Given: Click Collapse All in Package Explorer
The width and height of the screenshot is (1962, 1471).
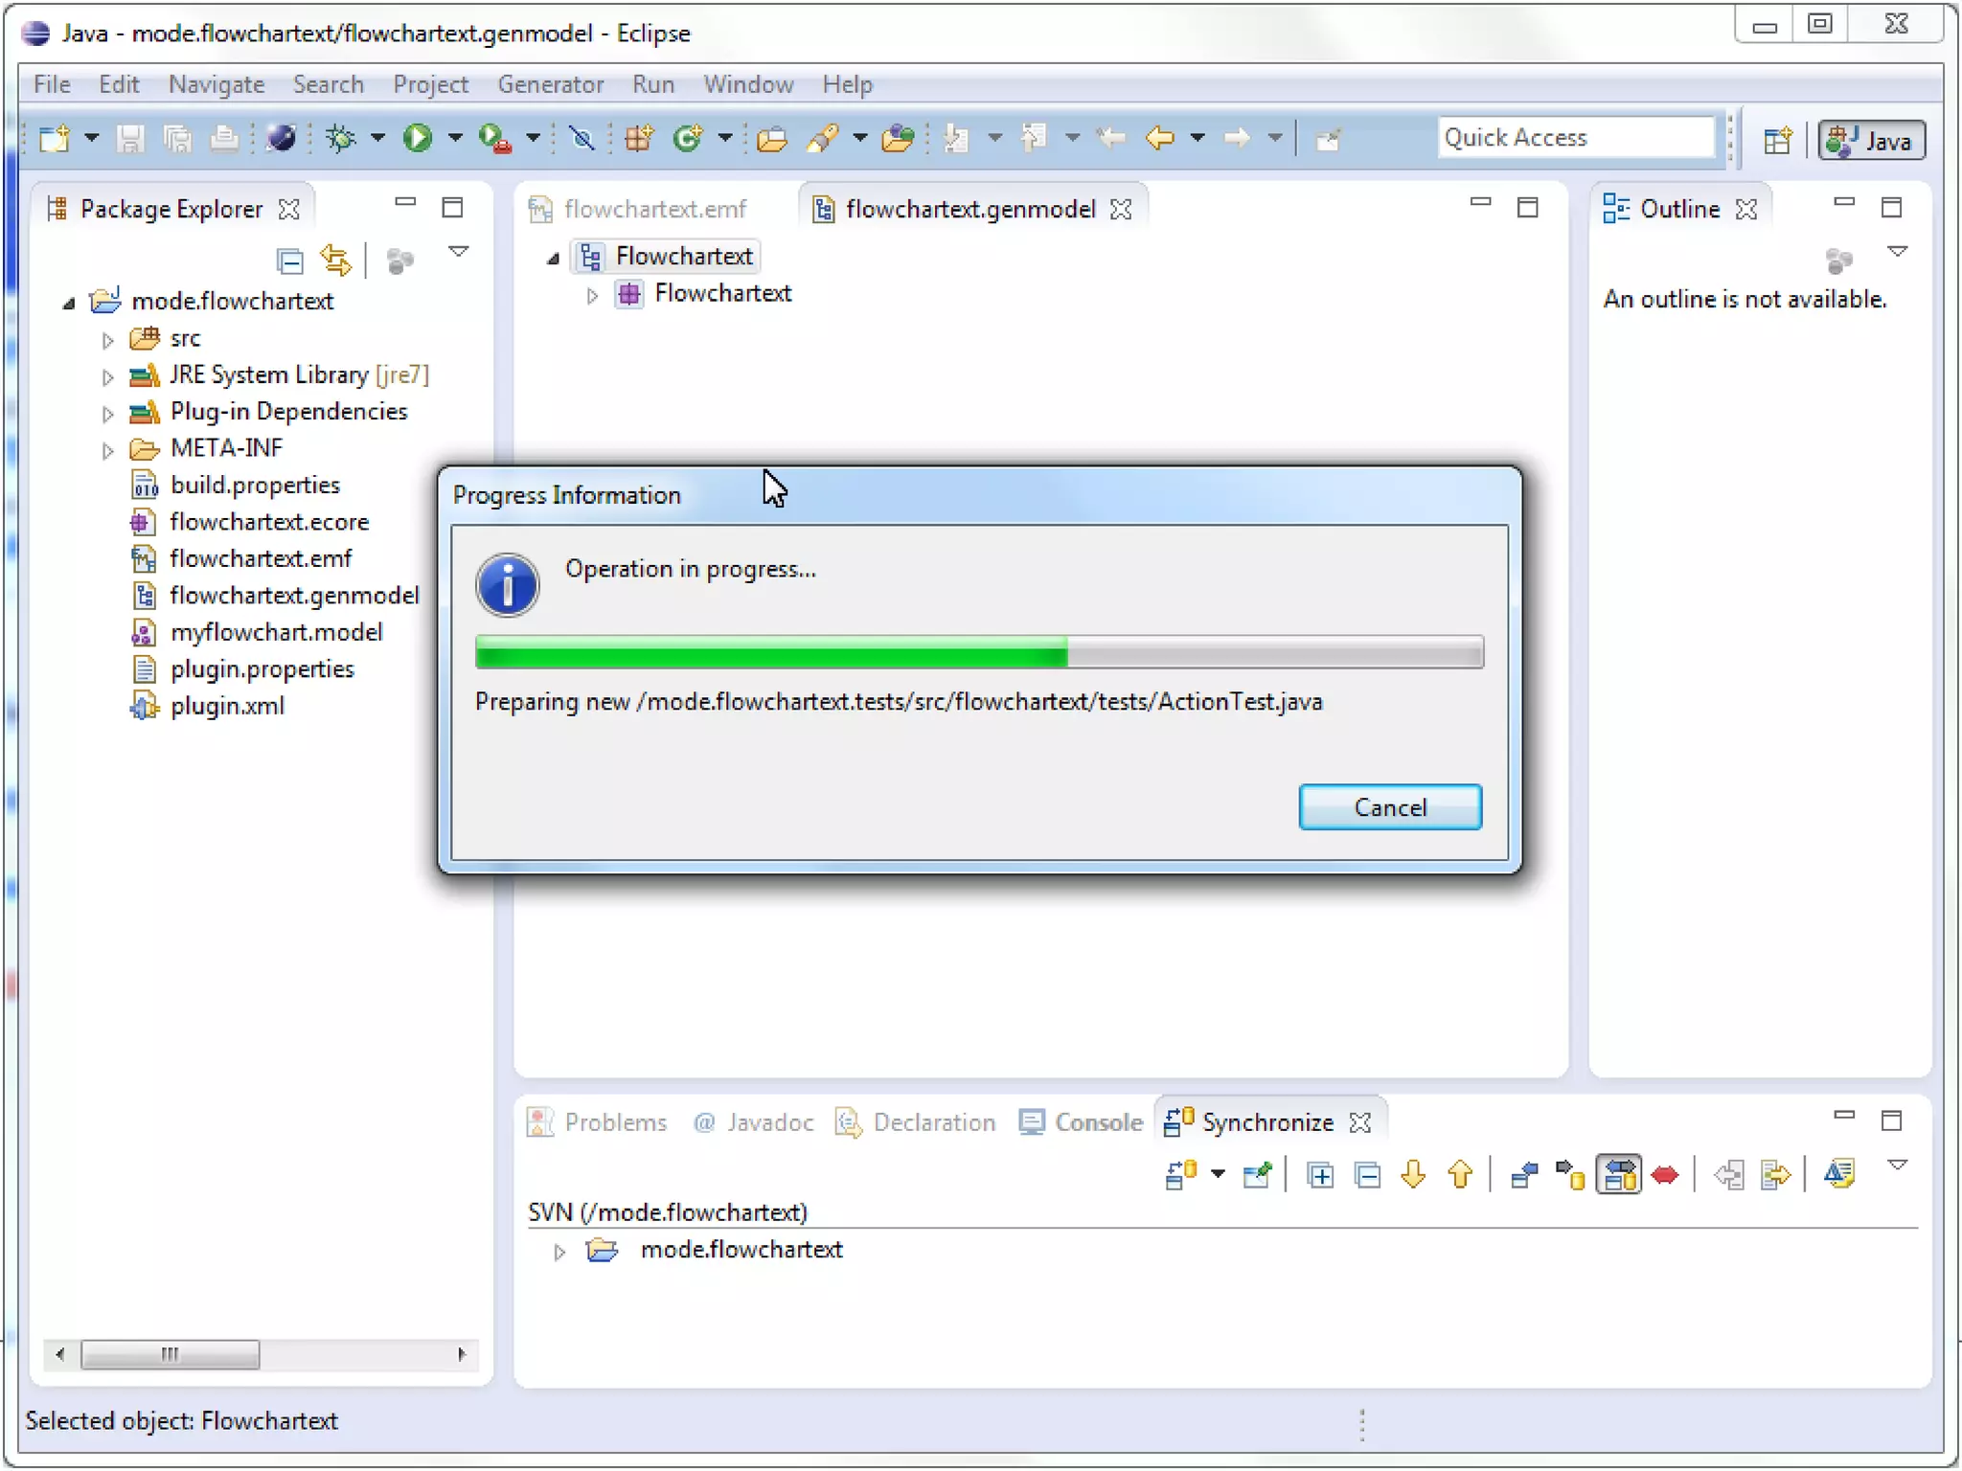Looking at the screenshot, I should click(289, 260).
